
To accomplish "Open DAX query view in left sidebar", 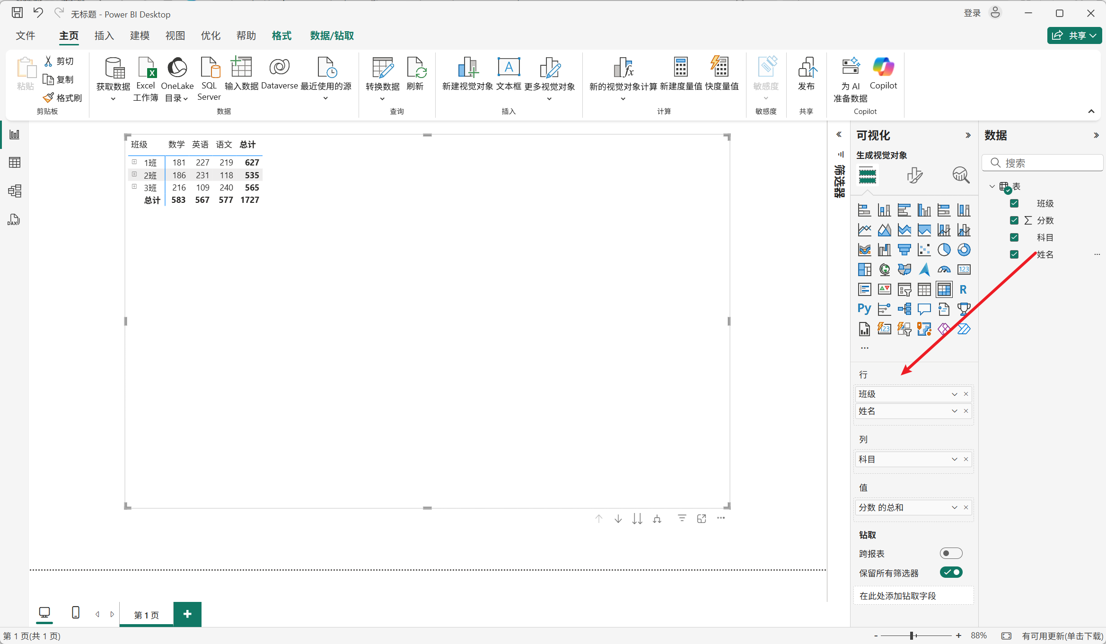I will pos(14,220).
